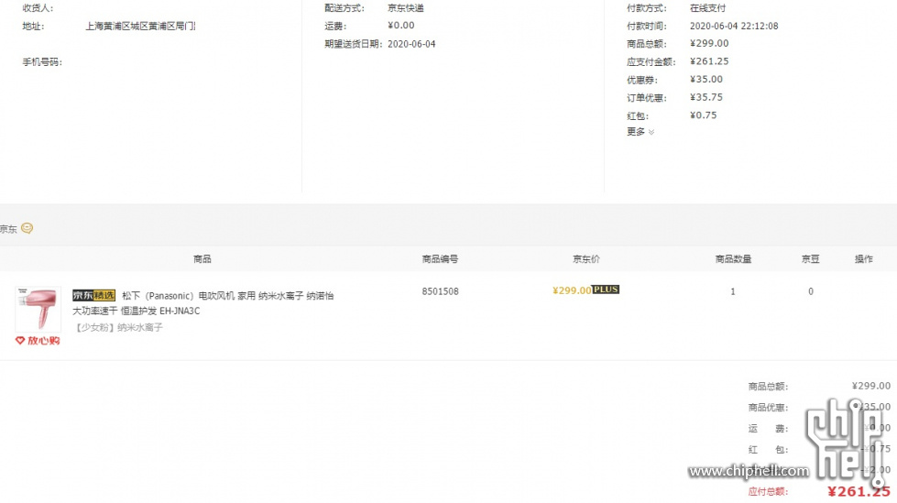
Task: Click the coupon value ¥35.00
Action: point(706,79)
